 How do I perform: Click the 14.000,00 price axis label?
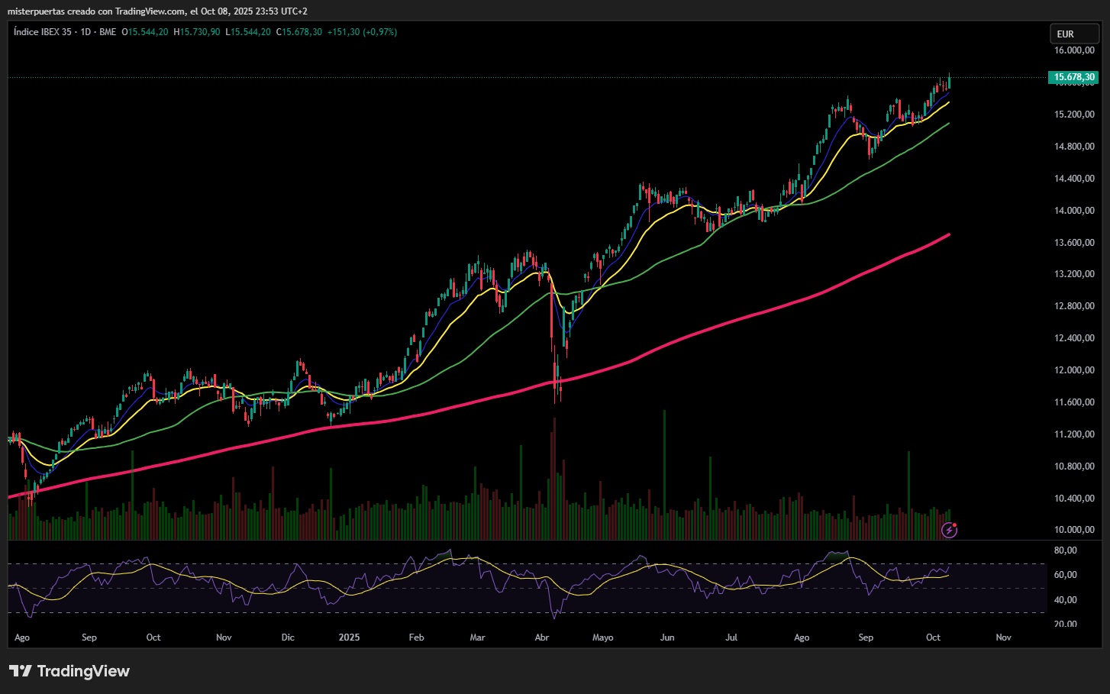(1075, 211)
